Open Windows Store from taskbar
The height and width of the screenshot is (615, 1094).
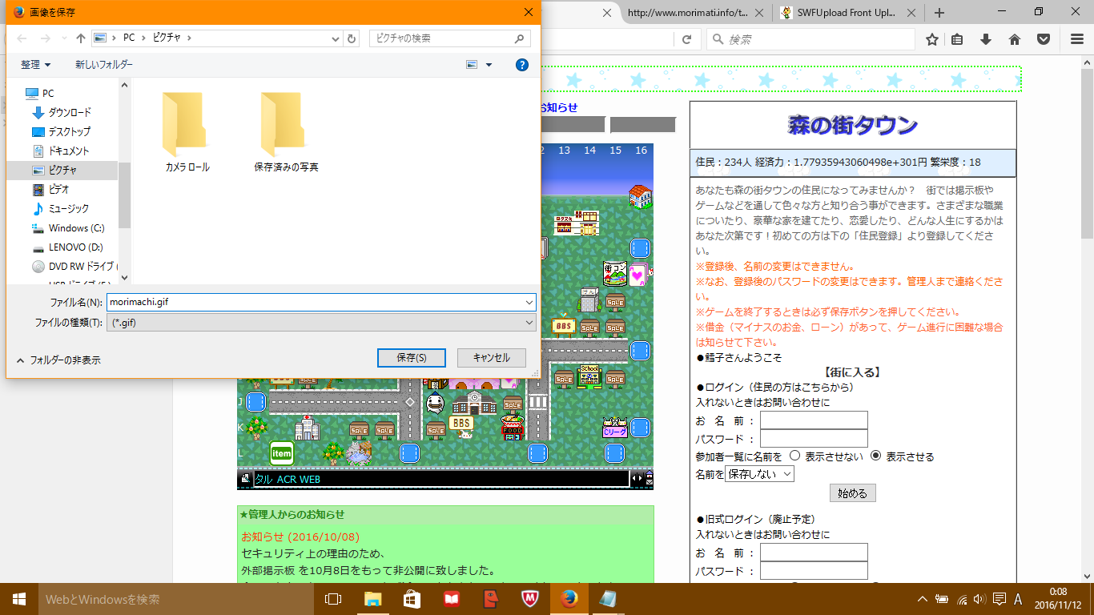pos(412,599)
